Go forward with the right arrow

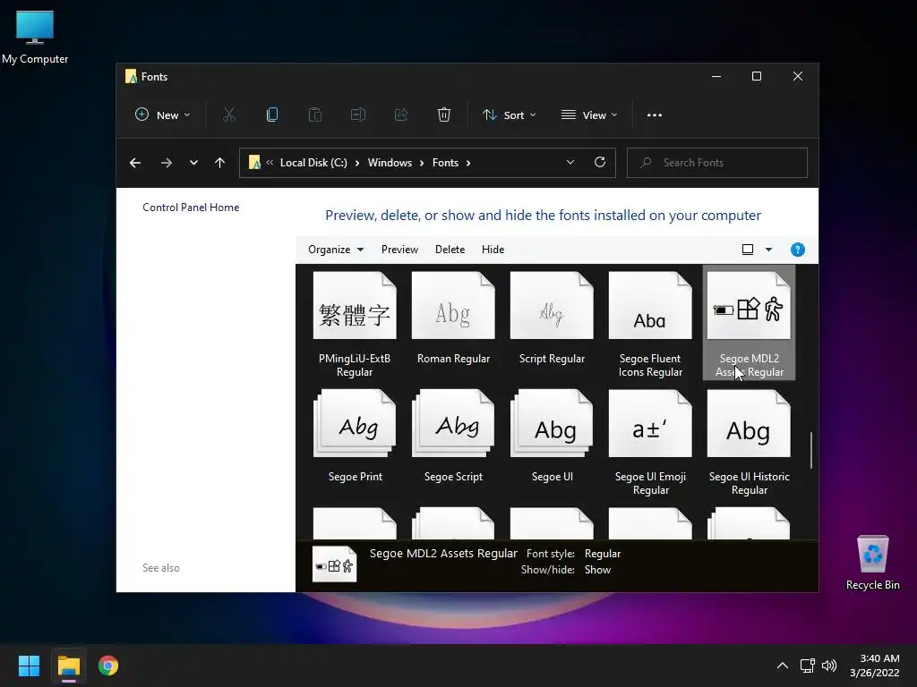(x=167, y=163)
